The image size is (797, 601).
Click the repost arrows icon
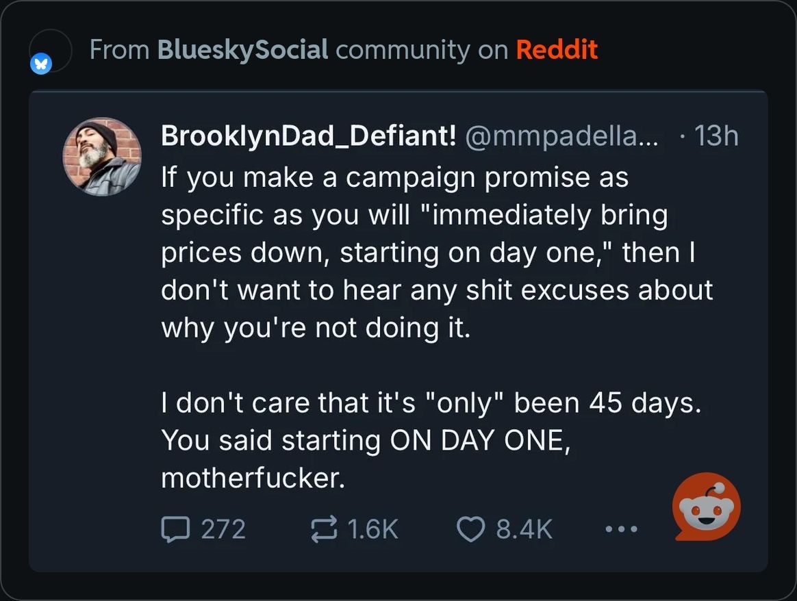(x=324, y=529)
